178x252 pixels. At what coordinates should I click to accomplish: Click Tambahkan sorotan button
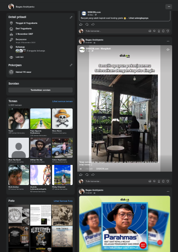(x=40, y=90)
